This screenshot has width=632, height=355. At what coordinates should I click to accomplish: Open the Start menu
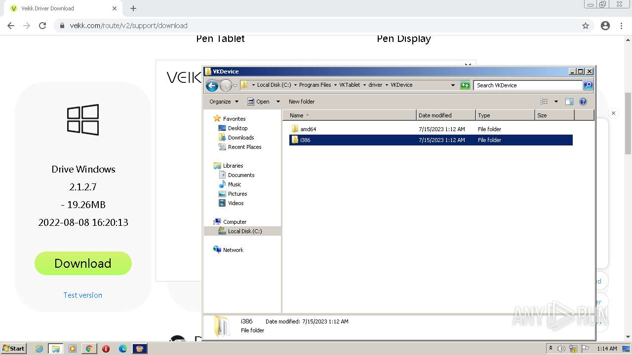[x=14, y=349]
